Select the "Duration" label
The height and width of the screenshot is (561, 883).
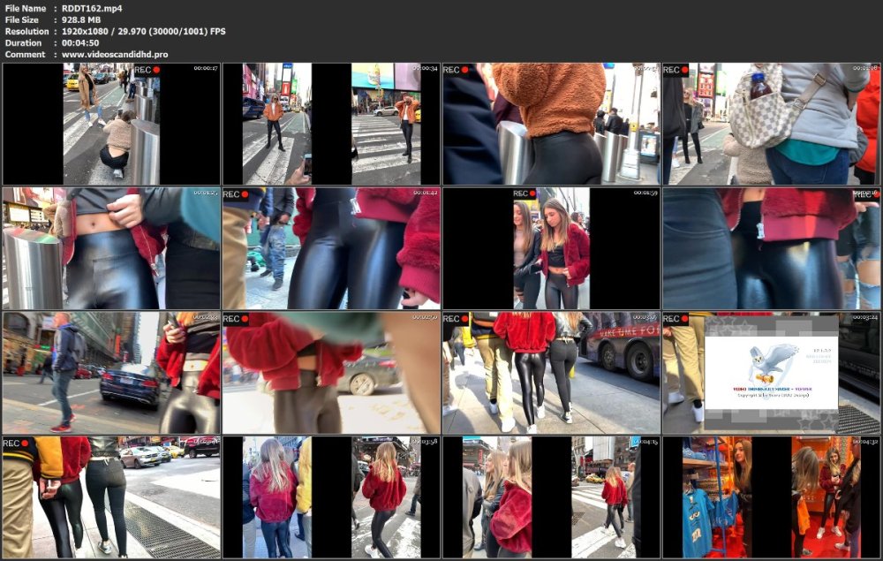(23, 42)
